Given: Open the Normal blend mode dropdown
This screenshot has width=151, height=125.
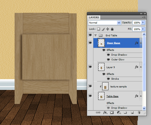Looking at the screenshot, I should [x=104, y=23].
